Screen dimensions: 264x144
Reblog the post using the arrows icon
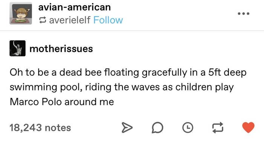(x=218, y=128)
